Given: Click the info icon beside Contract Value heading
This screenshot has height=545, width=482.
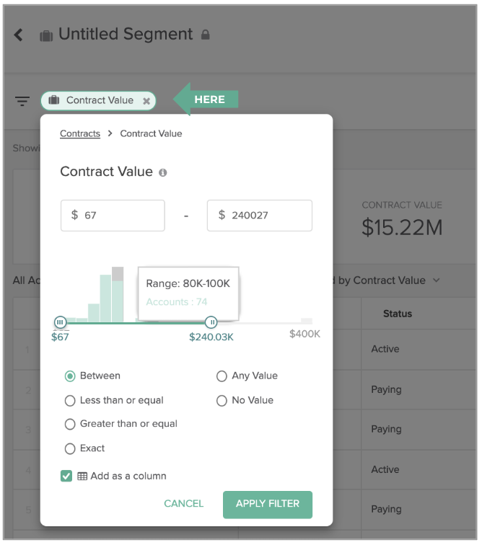Looking at the screenshot, I should click(x=163, y=172).
